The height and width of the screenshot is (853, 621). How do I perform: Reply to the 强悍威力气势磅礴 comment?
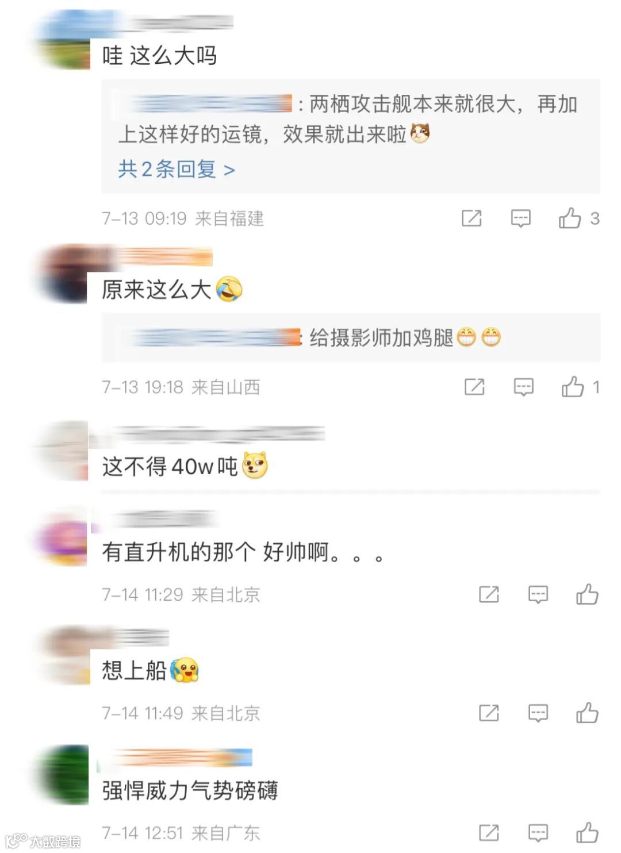click(538, 832)
